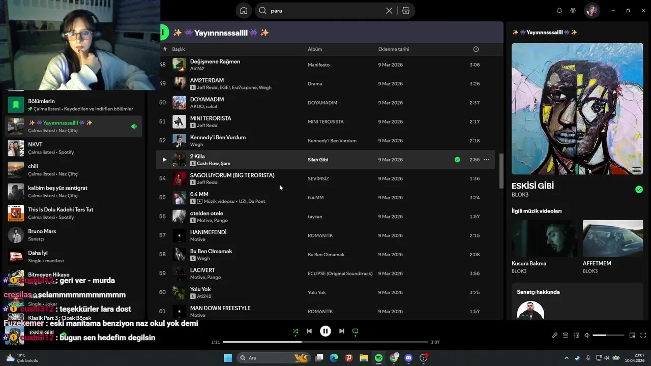Screen dimensions: 651x366
Task: Open the Browse icon beside search
Action: (x=405, y=11)
